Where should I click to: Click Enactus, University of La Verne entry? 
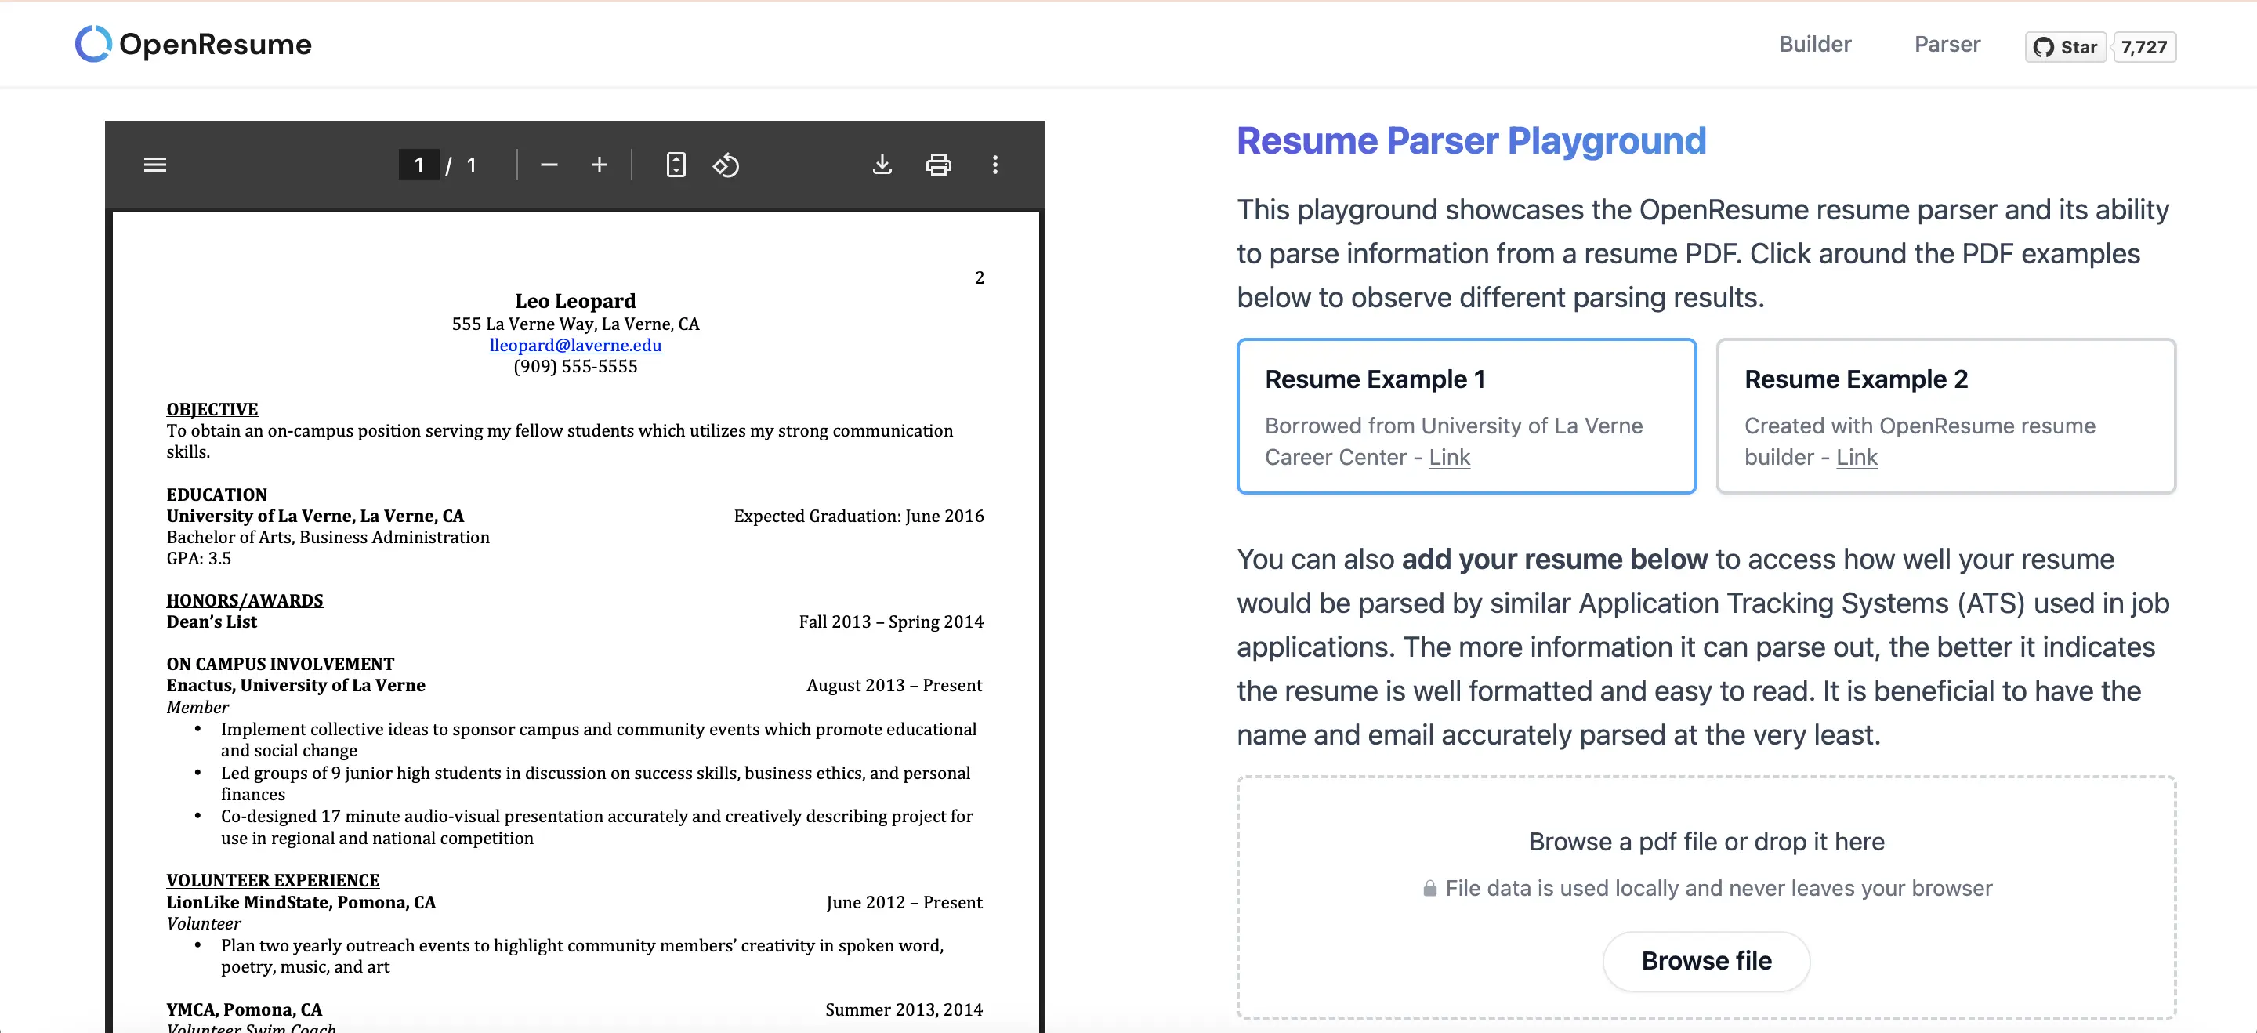(296, 685)
